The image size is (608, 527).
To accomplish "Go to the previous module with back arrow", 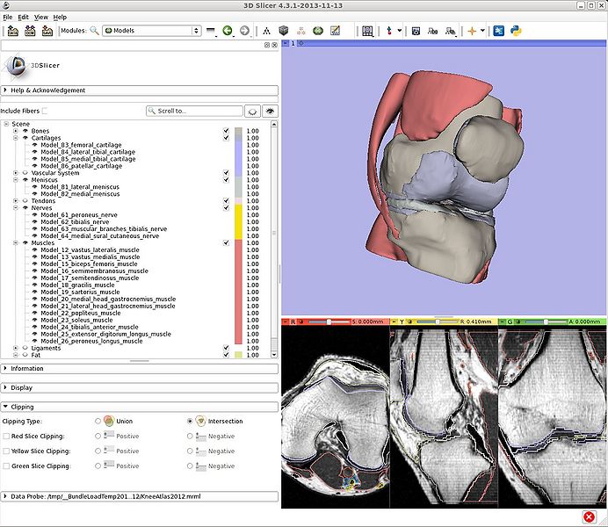I will point(228,31).
